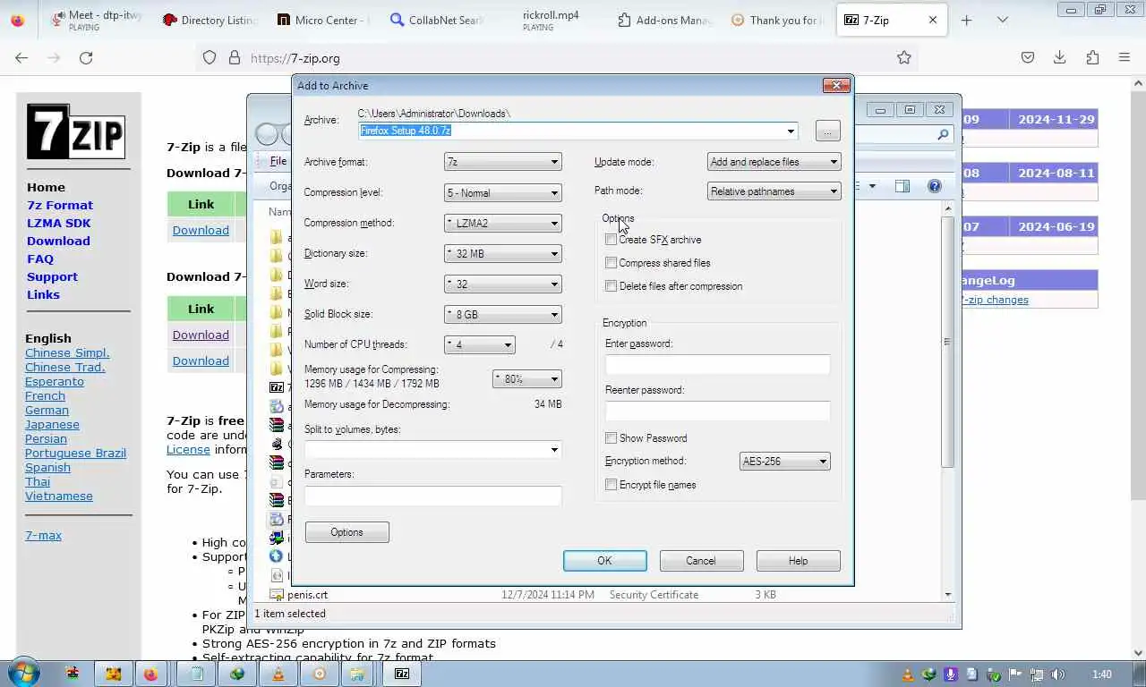Click the browse '...' button for archive path
1146x687 pixels.
coord(828,131)
